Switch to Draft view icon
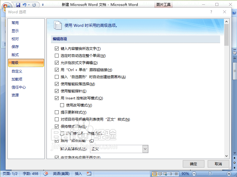Viewport: 237px width, 177px height. [176, 174]
